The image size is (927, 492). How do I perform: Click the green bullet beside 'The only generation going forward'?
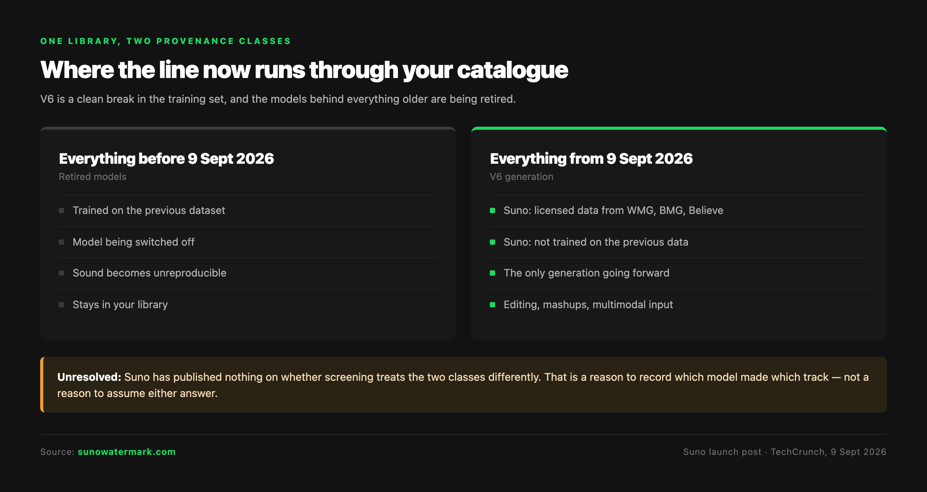[x=492, y=273]
